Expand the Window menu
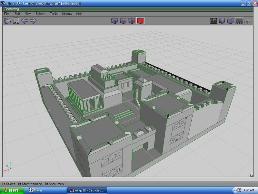 click(67, 14)
